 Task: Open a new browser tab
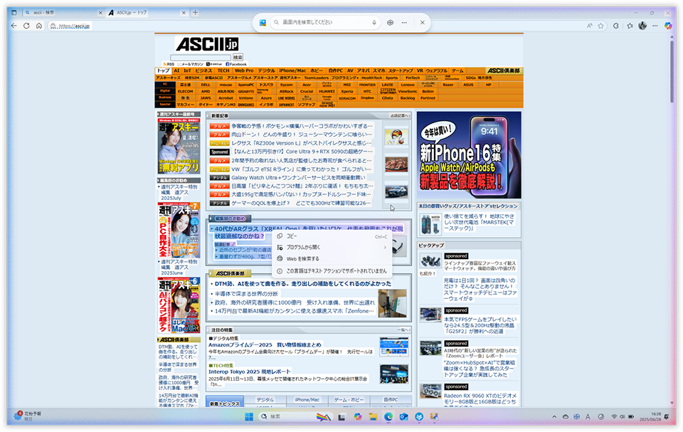coord(195,13)
